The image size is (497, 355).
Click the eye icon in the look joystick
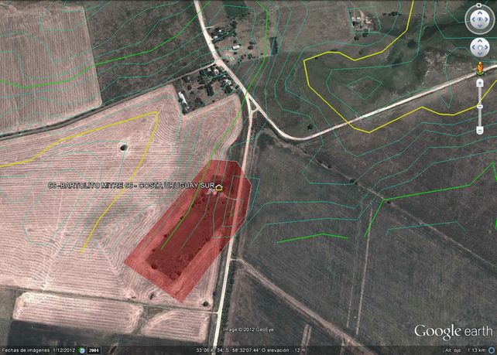pos(479,19)
